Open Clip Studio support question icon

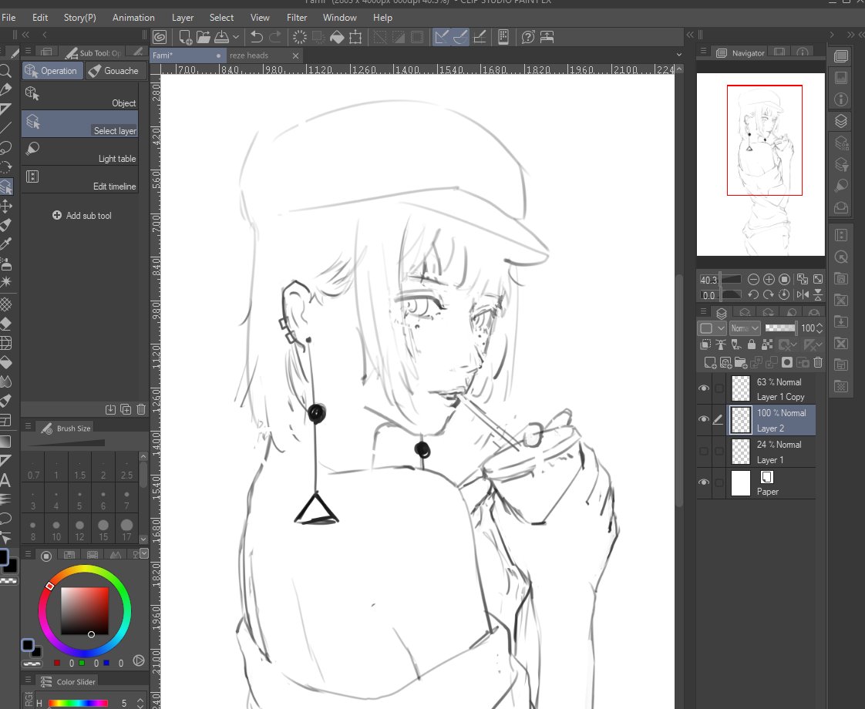tap(528, 37)
